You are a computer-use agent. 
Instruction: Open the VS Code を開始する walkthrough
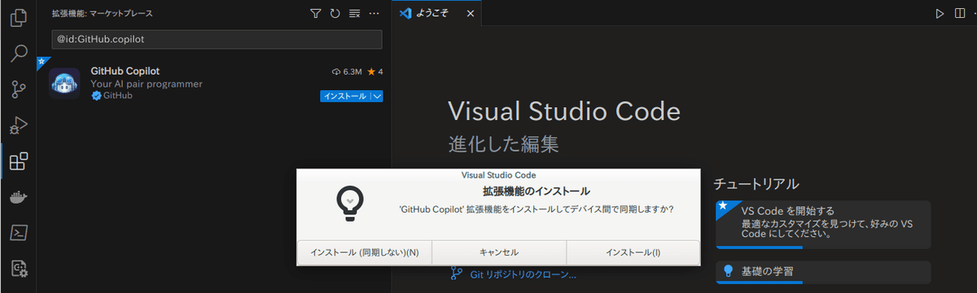click(823, 224)
